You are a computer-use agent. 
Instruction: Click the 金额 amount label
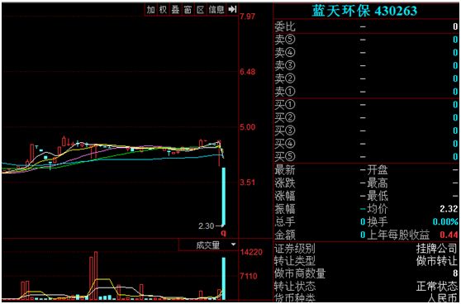point(285,235)
